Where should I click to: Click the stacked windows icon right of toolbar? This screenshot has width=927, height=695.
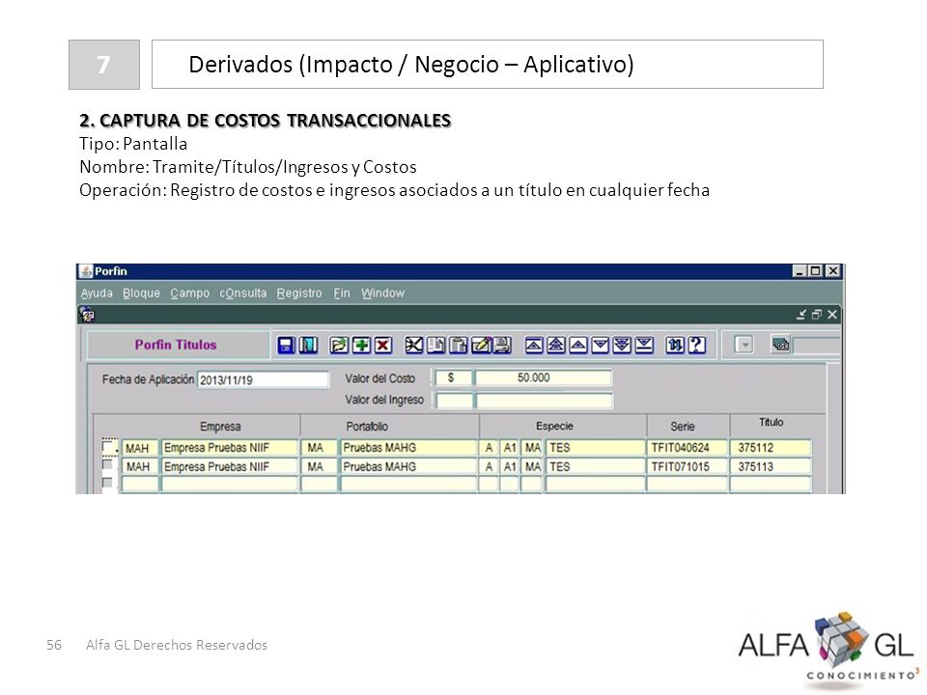[780, 344]
